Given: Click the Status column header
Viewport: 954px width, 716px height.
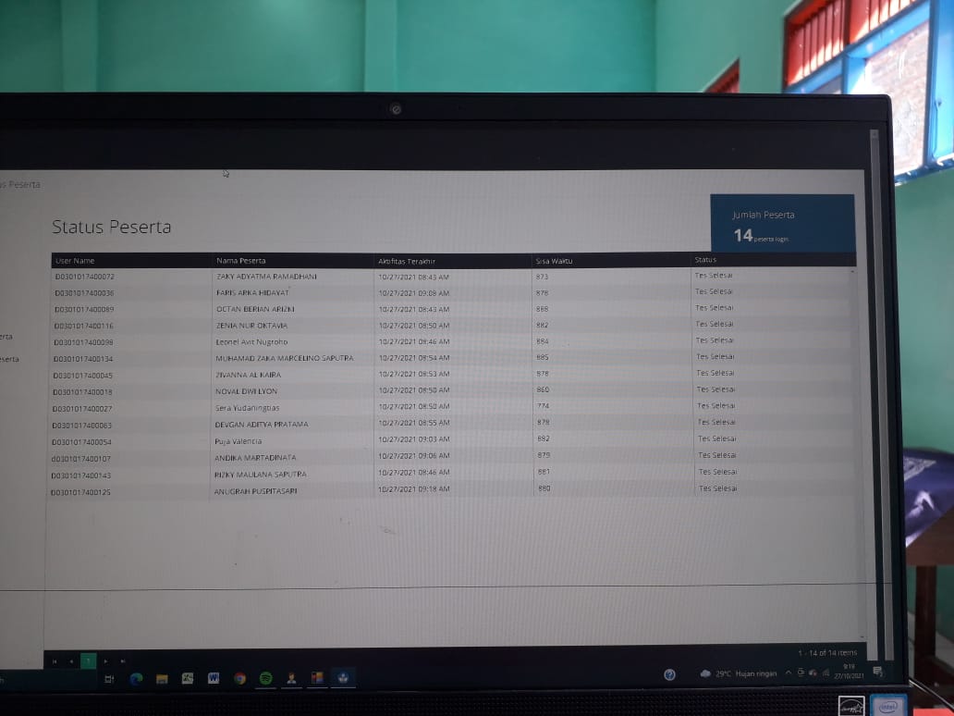Looking at the screenshot, I should tap(705, 260).
